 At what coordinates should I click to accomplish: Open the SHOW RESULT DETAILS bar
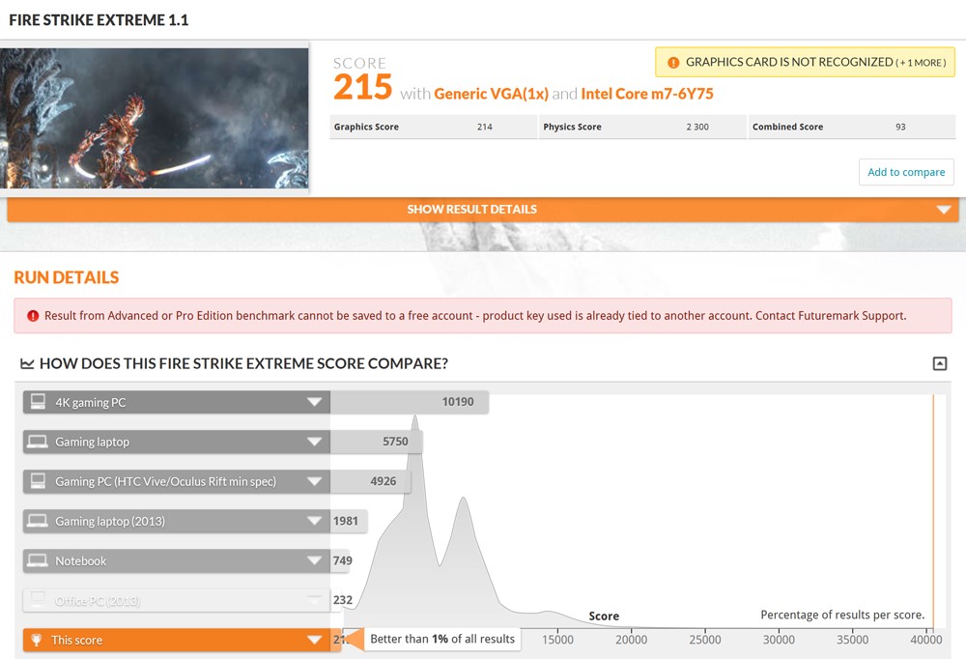(x=483, y=210)
